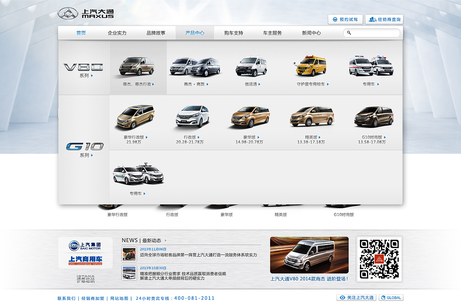The height and width of the screenshot is (307, 461).
Task: Select the 尊杰、尊杰行政 van image
Action: [x=137, y=66]
